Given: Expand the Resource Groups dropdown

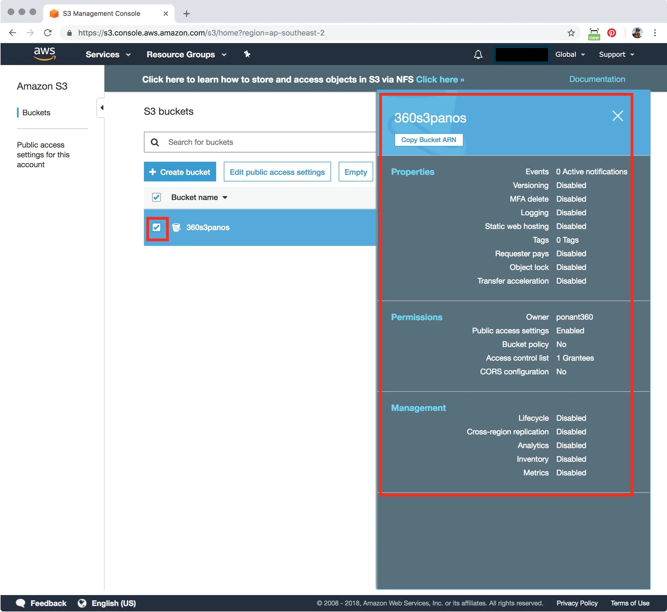Looking at the screenshot, I should coord(186,54).
